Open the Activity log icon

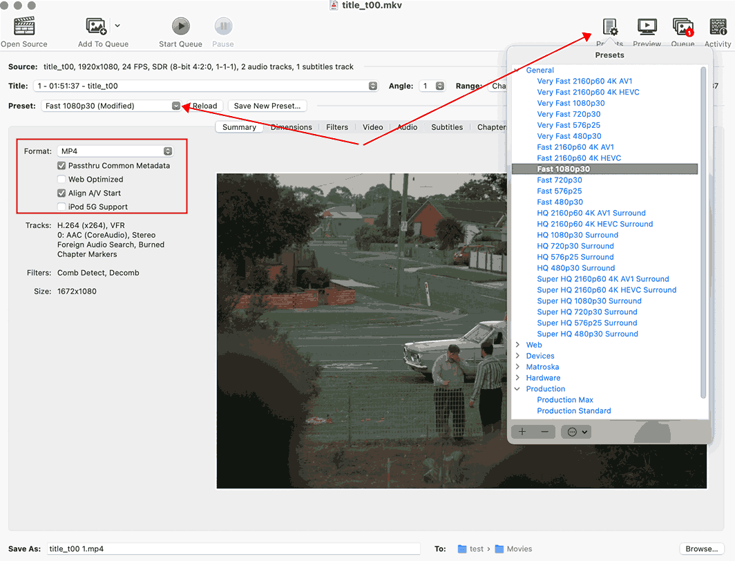(718, 27)
